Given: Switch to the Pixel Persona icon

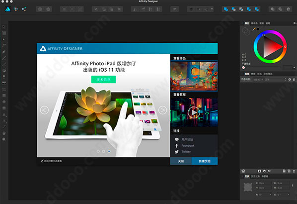Looking at the screenshot, I should click(x=16, y=9).
